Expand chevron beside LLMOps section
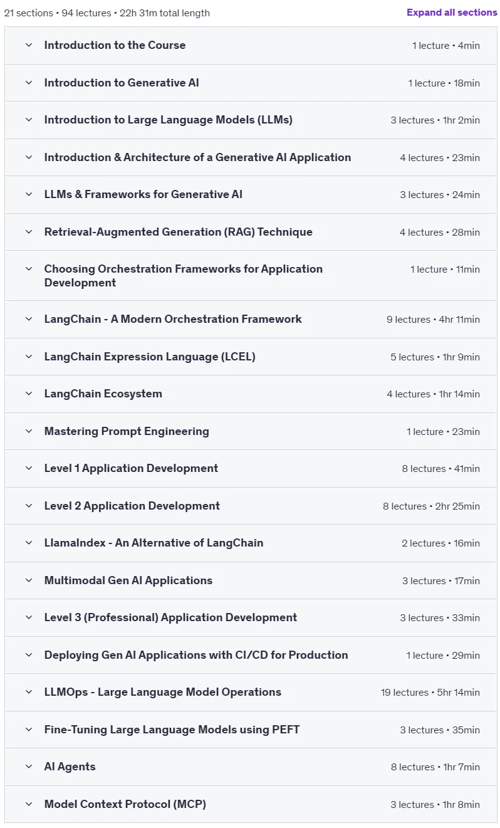This screenshot has height=828, width=500. point(28,692)
